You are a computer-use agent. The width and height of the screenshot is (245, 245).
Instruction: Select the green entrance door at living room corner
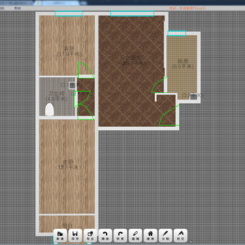[169, 116]
